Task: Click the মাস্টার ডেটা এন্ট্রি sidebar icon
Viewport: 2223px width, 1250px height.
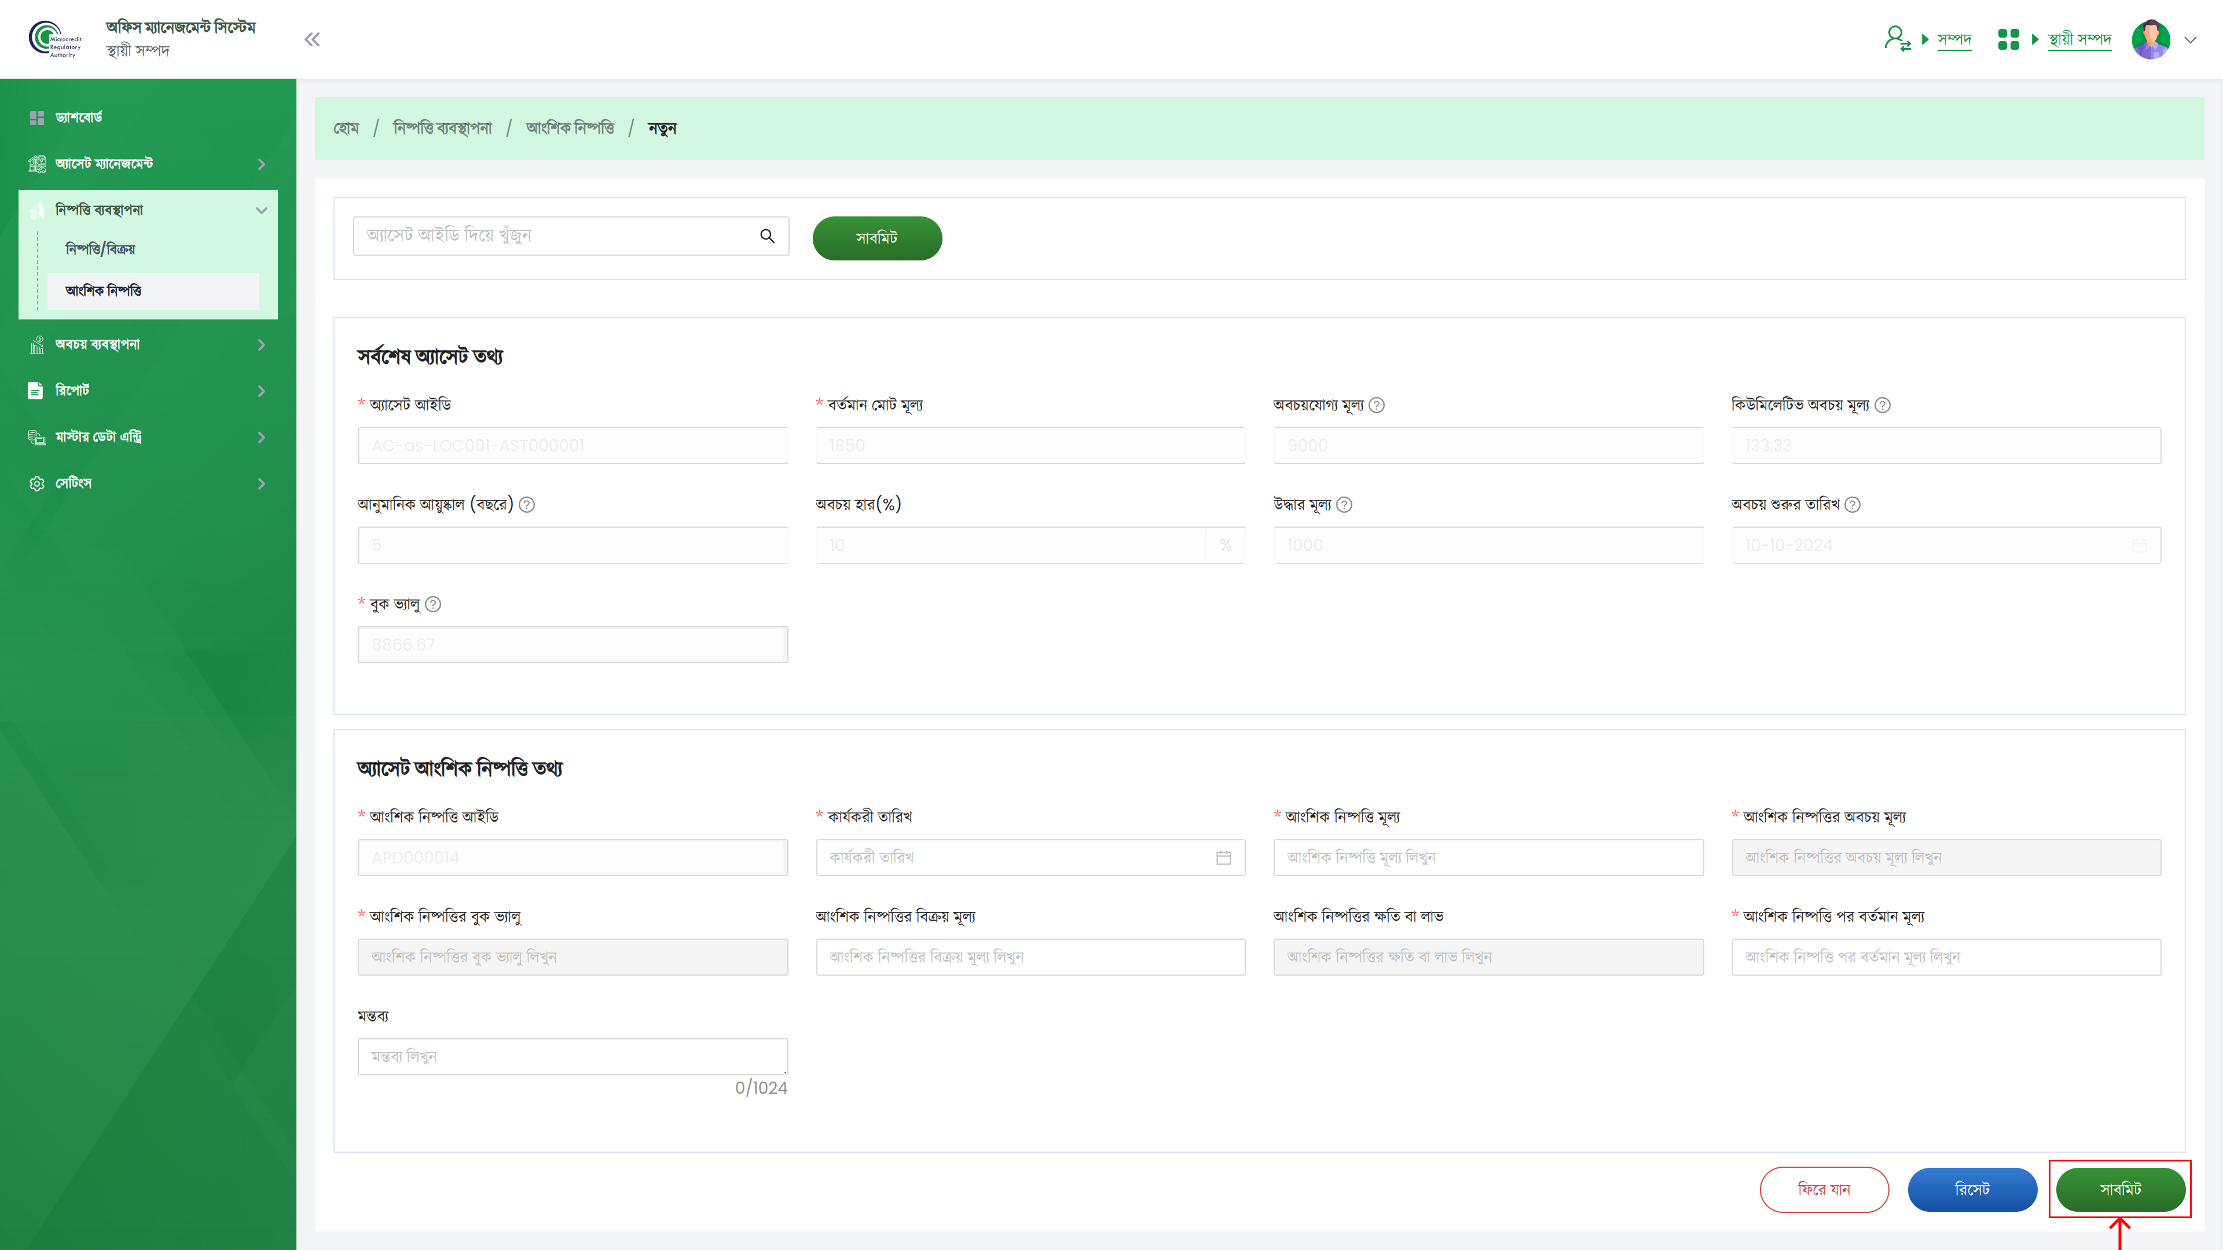Action: pos(36,437)
